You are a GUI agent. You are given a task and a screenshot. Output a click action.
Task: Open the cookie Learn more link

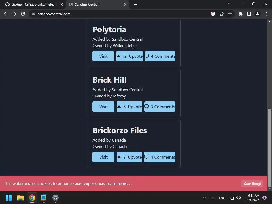click(x=118, y=183)
